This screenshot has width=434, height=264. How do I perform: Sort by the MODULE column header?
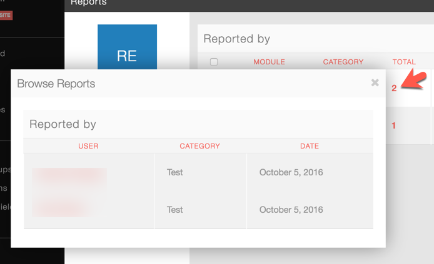tap(269, 62)
